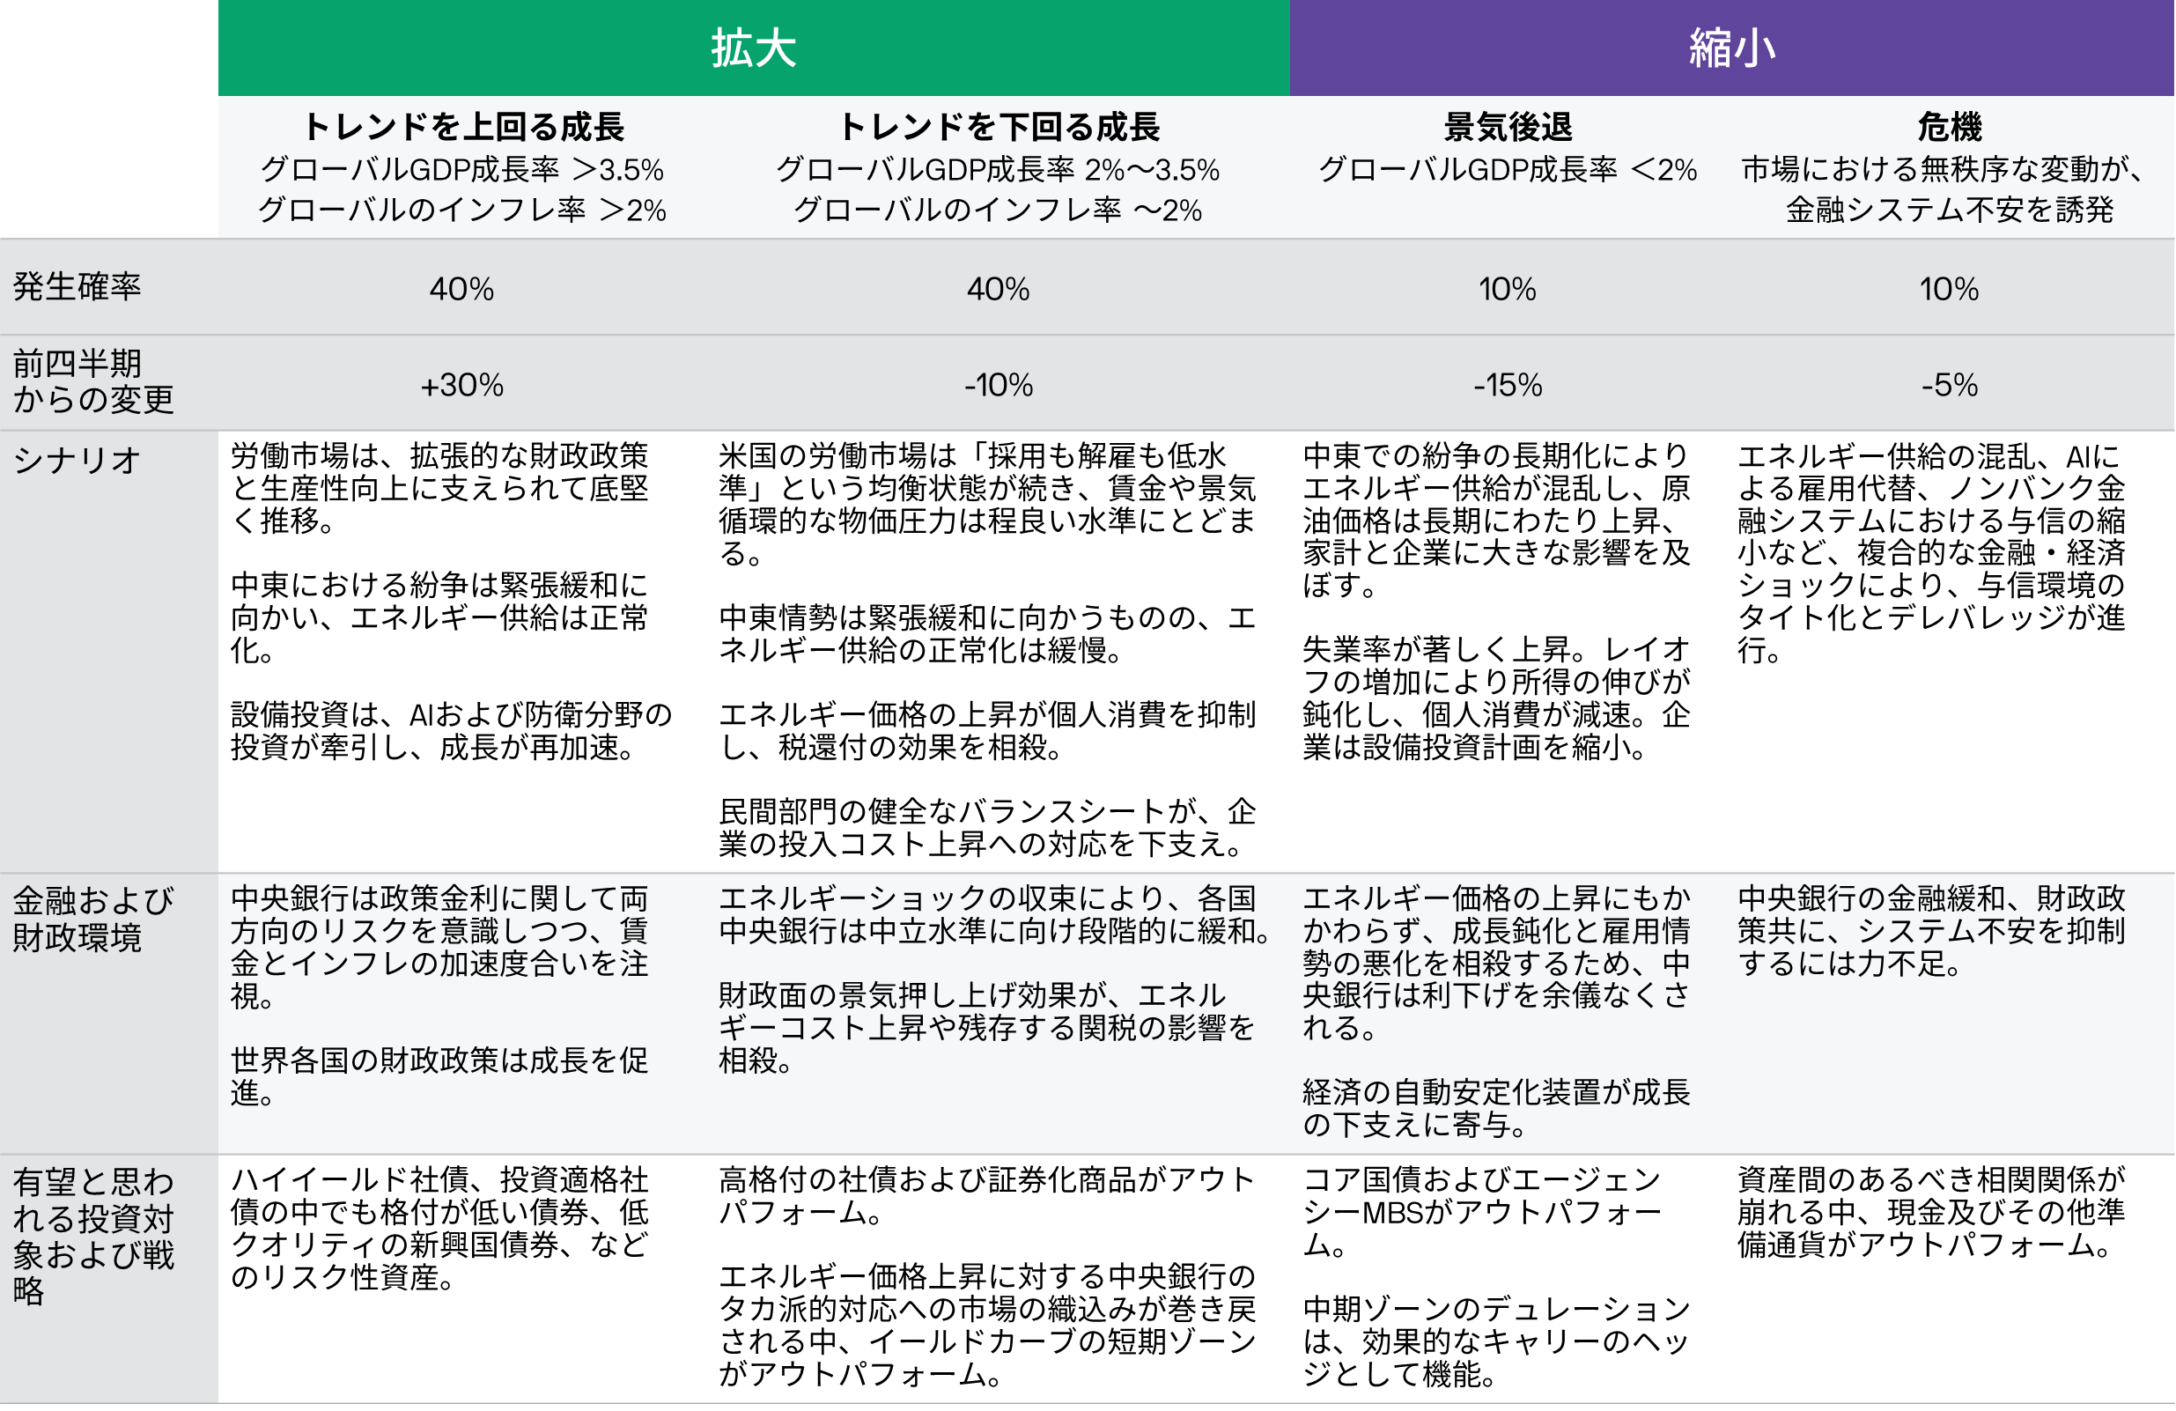
Task: Select the 景気後退 column heading
Action: 1507,126
